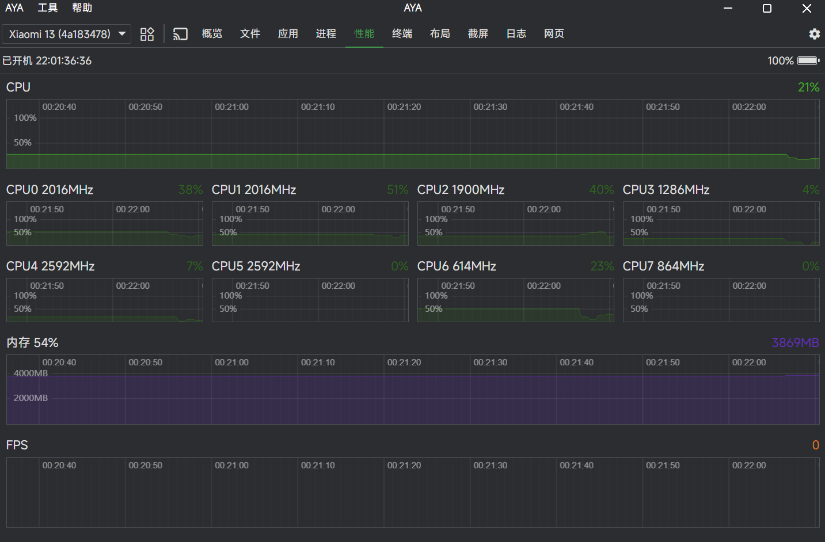Switch to the 布局 tab
This screenshot has width=825, height=542.
[440, 34]
